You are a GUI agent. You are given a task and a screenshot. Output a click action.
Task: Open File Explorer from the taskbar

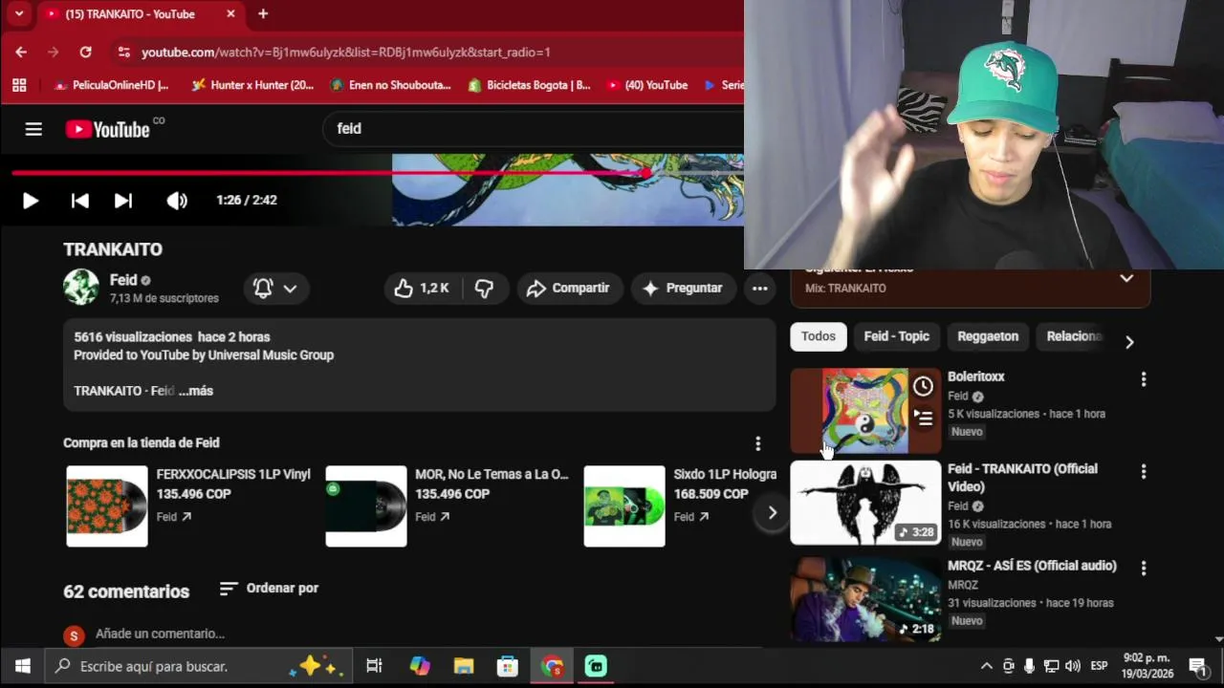pyautogui.click(x=464, y=666)
